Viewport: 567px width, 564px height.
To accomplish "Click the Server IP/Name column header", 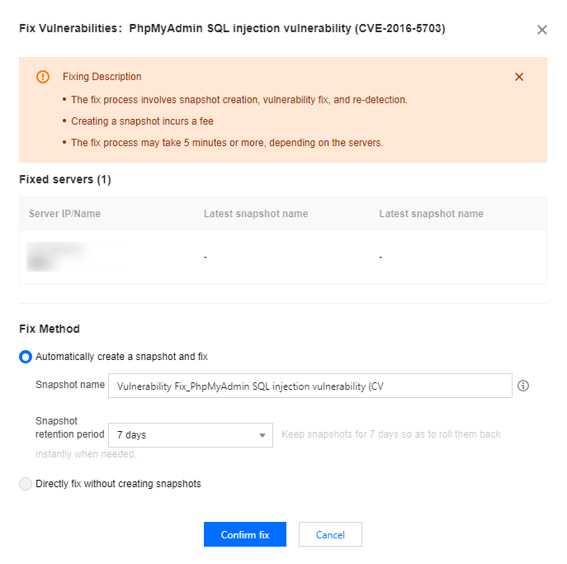I will (x=64, y=214).
